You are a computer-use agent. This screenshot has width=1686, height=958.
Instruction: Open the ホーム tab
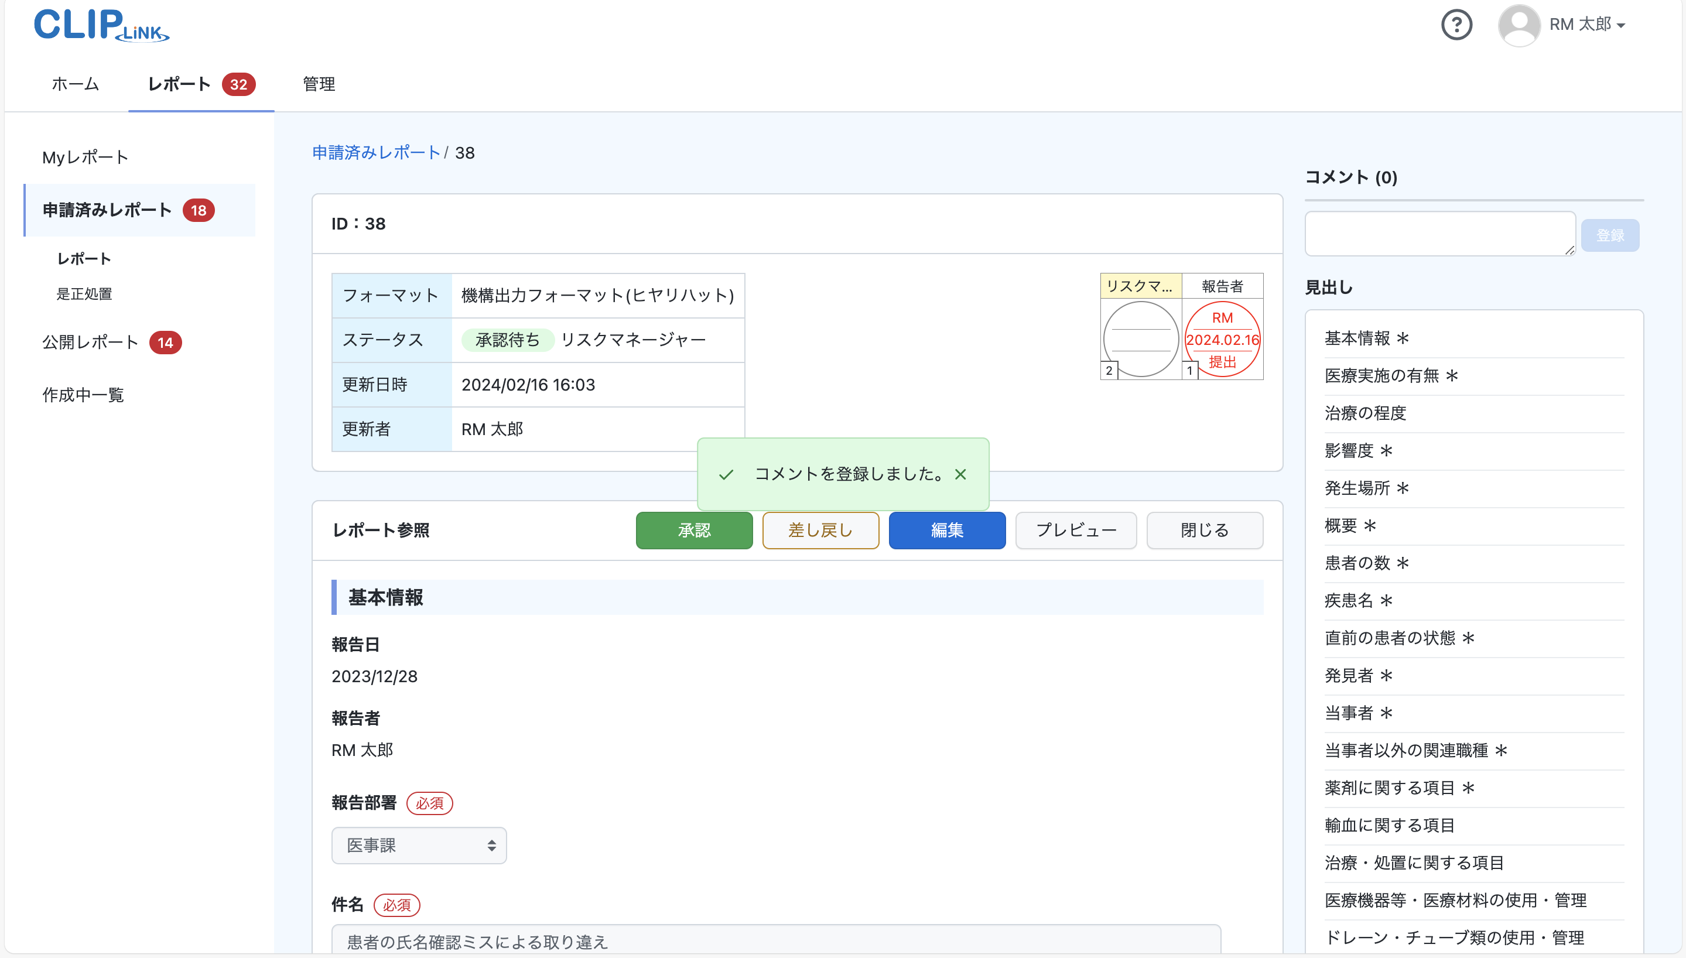pos(74,84)
